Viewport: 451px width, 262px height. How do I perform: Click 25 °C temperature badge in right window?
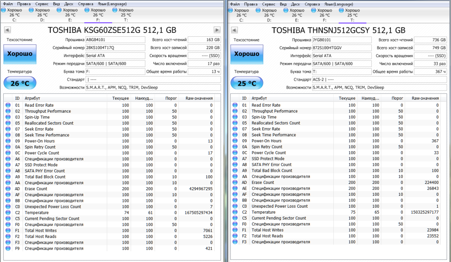click(x=247, y=83)
